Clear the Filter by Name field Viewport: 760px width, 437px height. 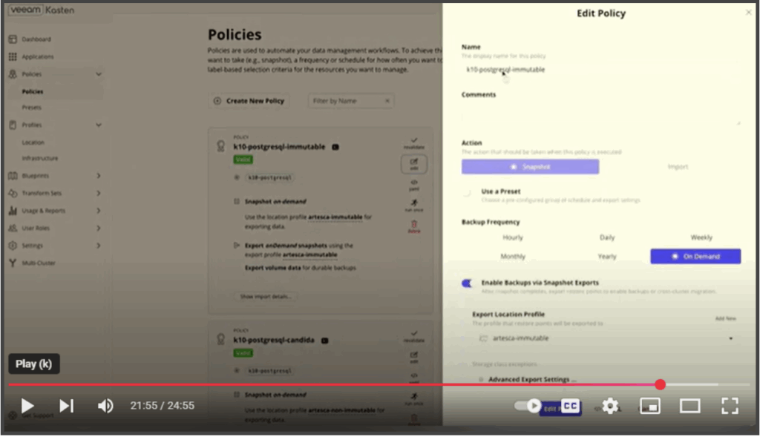coord(387,101)
